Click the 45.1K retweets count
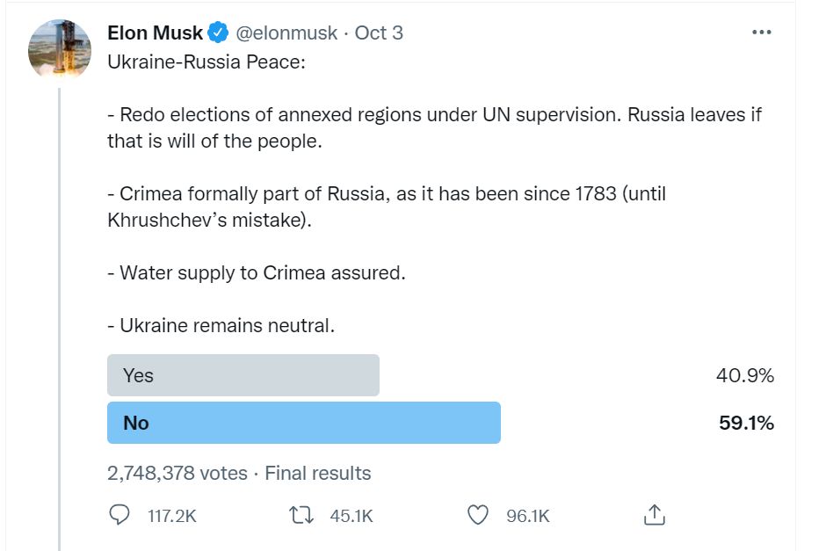 click(x=351, y=516)
